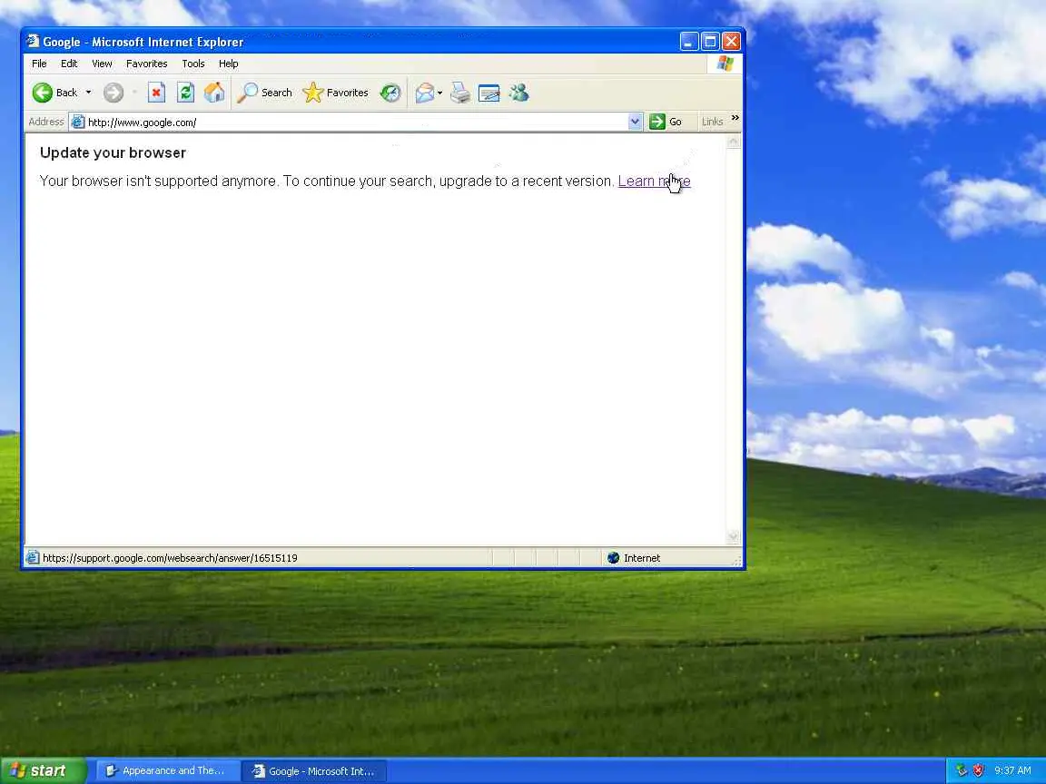Click the red security shield tray icon
1046x784 pixels.
(x=979, y=770)
